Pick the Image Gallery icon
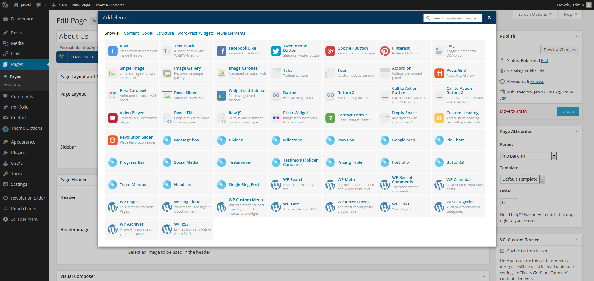 click(x=167, y=73)
